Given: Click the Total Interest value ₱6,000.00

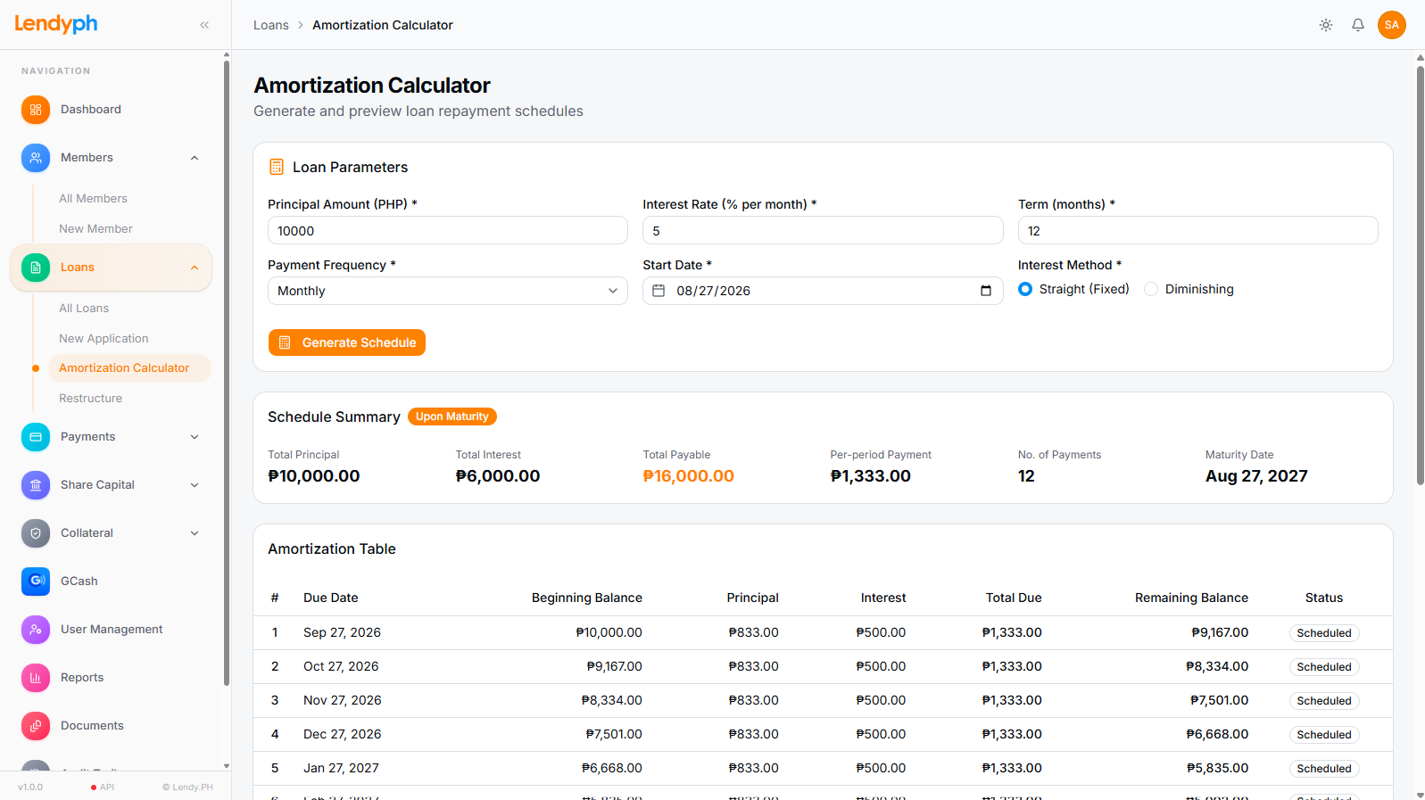Looking at the screenshot, I should pyautogui.click(x=498, y=476).
